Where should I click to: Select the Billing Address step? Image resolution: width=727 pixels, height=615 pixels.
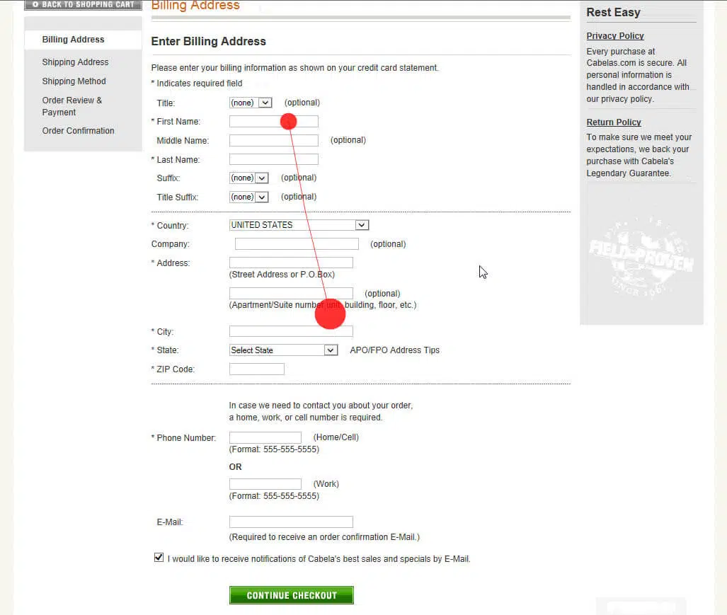point(73,40)
